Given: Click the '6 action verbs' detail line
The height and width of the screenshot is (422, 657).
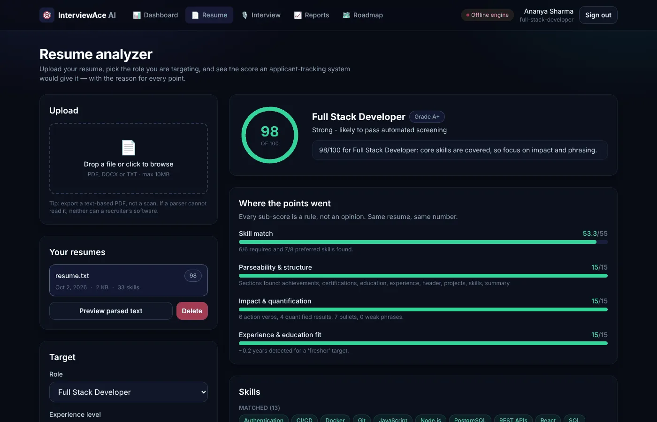Looking at the screenshot, I should (321, 317).
